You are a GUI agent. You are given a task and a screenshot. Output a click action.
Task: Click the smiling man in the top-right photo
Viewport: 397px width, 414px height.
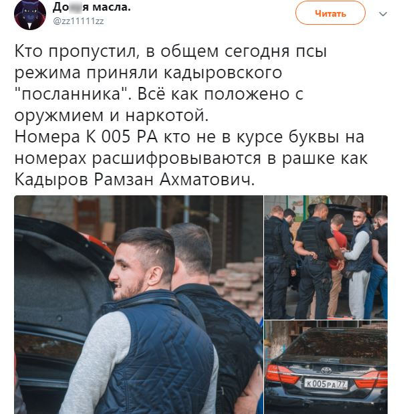pyautogui.click(x=358, y=262)
